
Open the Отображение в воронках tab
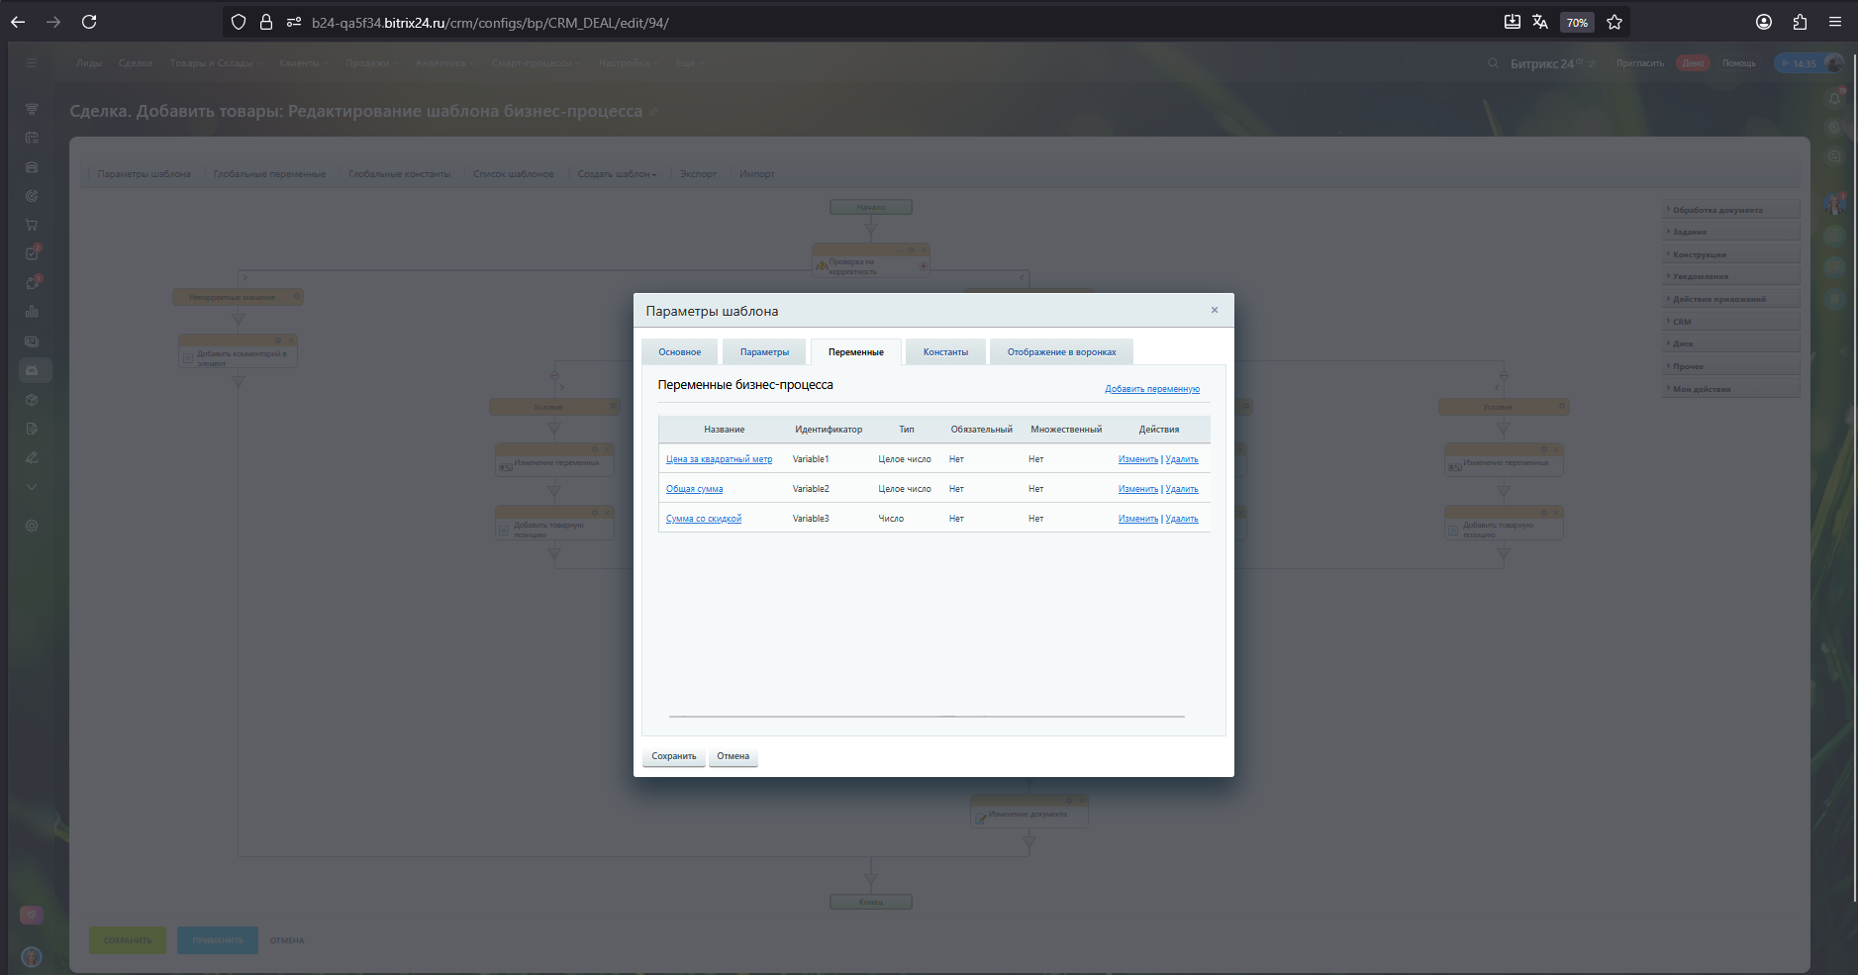[1061, 352]
